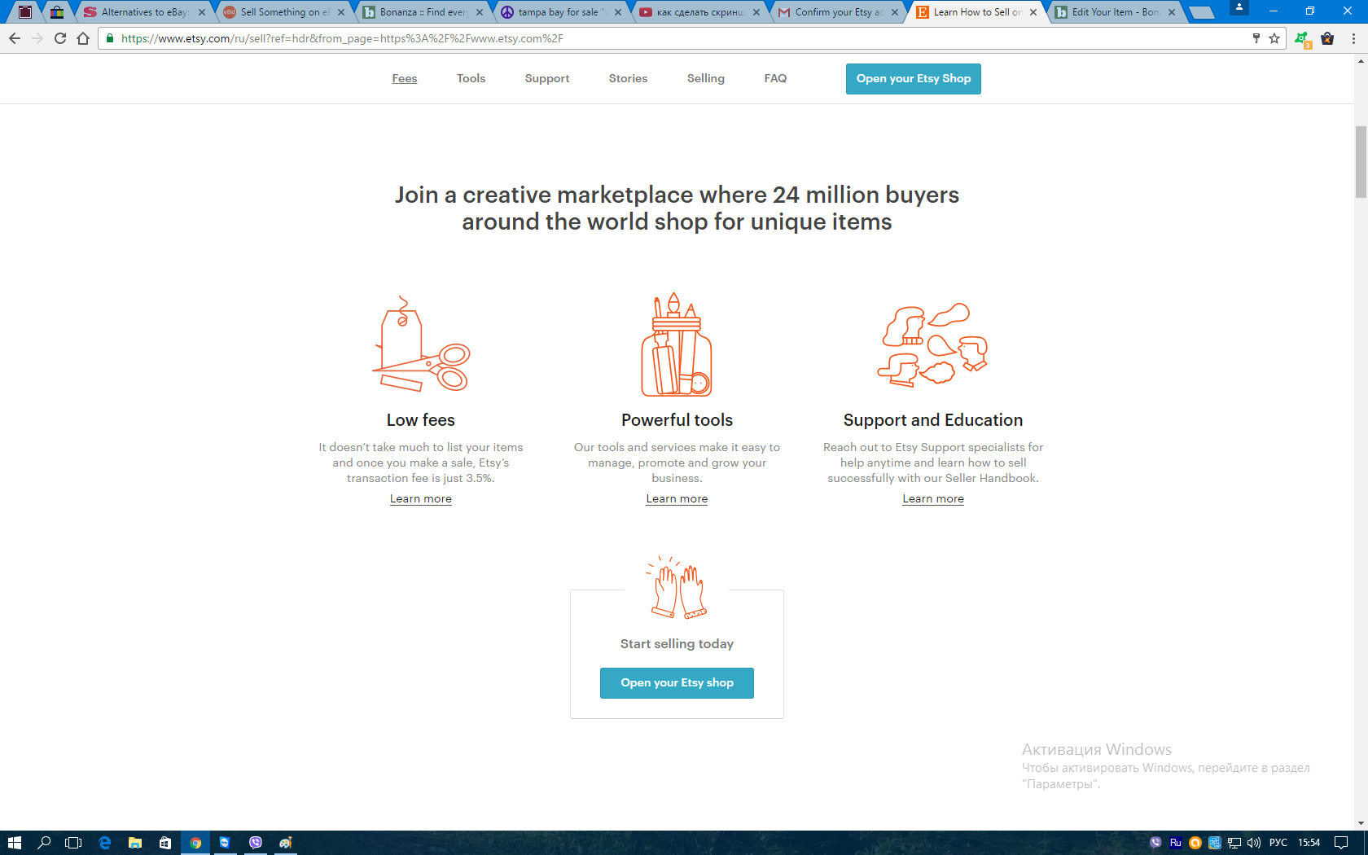Switch to the Alternatives to eBay tab

pos(144,12)
